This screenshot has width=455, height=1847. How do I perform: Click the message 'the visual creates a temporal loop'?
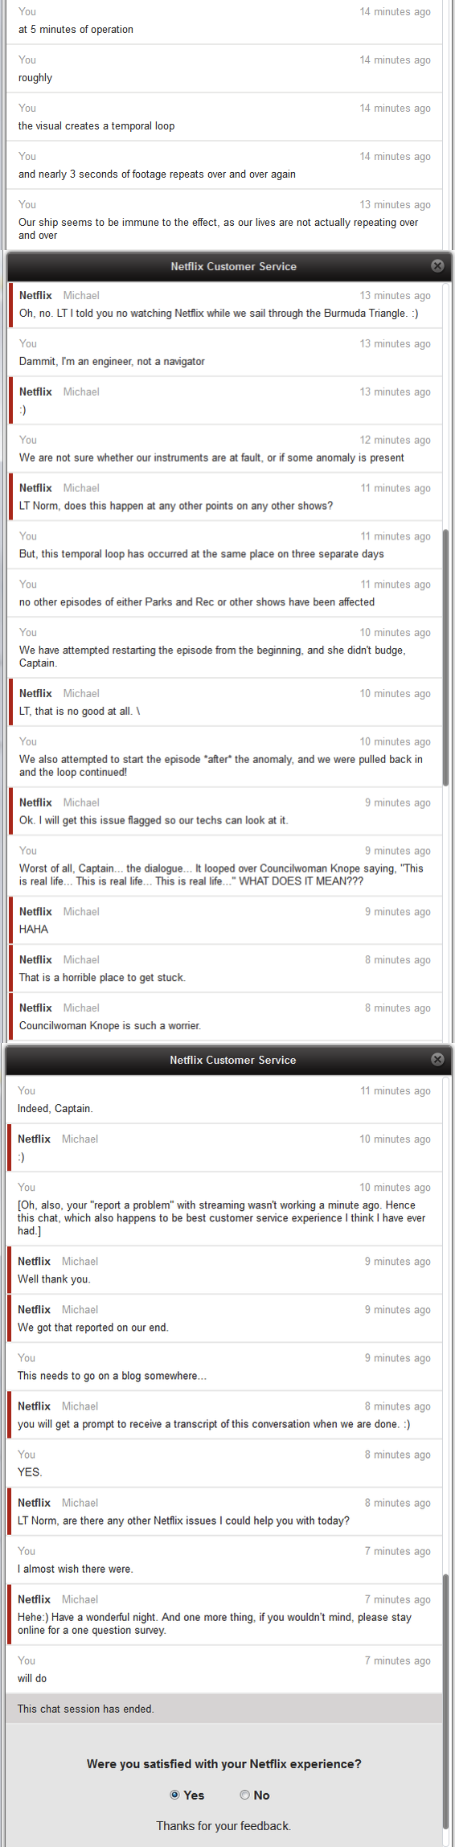96,125
